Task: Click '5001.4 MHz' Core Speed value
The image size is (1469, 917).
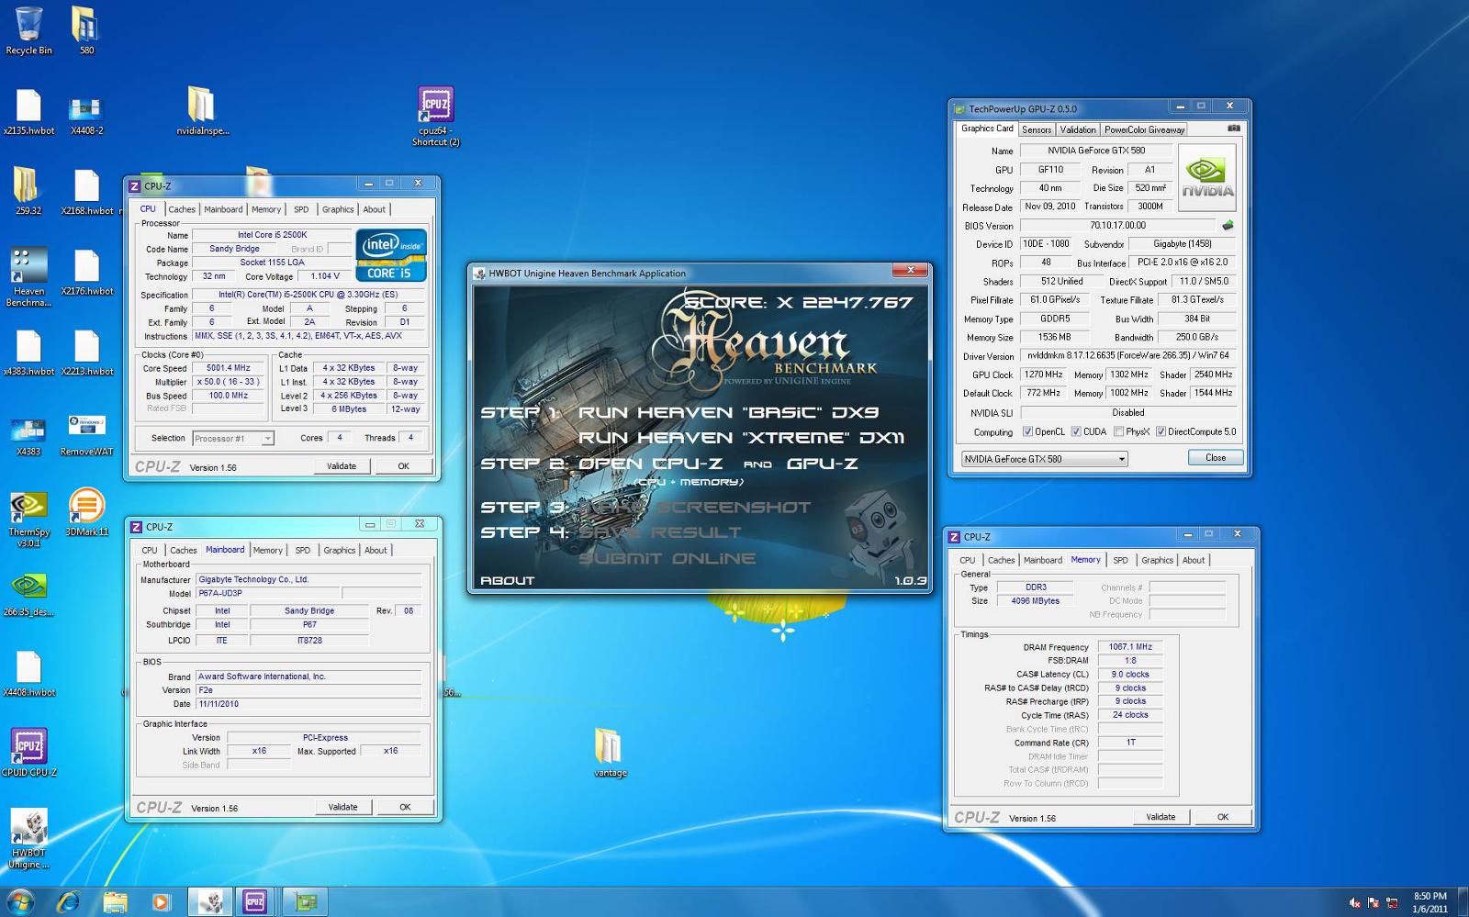Action: [x=229, y=368]
